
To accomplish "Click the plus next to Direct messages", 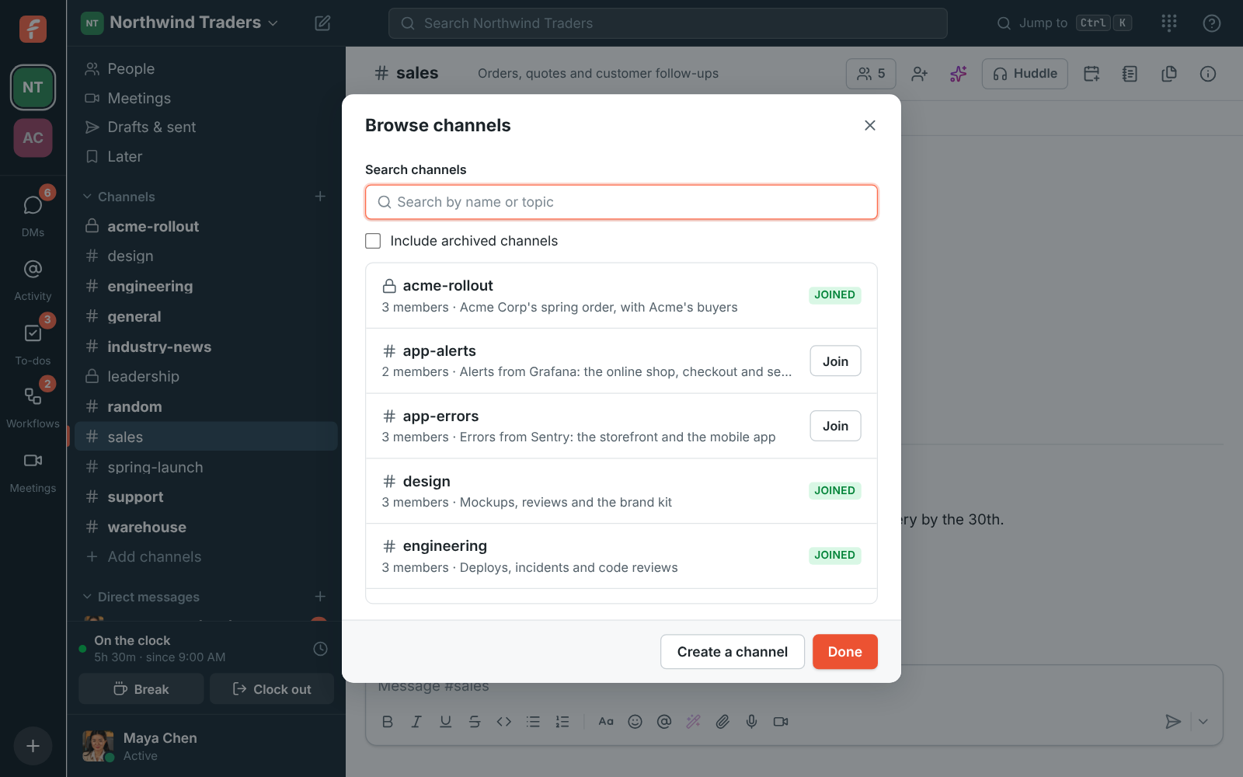I will [x=320, y=597].
